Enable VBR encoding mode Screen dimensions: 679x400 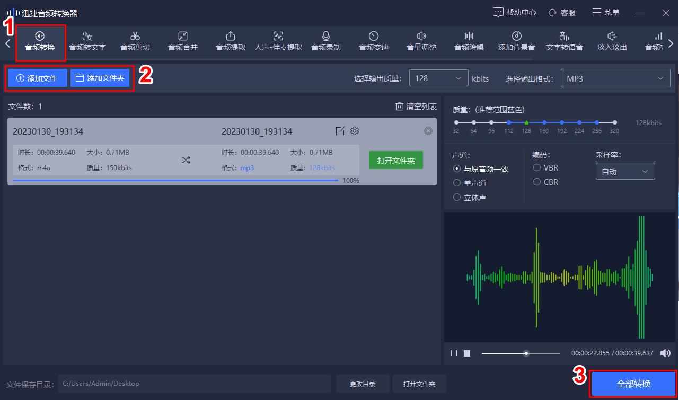pyautogui.click(x=536, y=167)
